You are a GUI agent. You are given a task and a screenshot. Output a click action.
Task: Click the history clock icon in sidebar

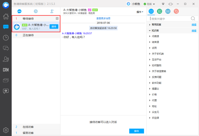coord(6,38)
